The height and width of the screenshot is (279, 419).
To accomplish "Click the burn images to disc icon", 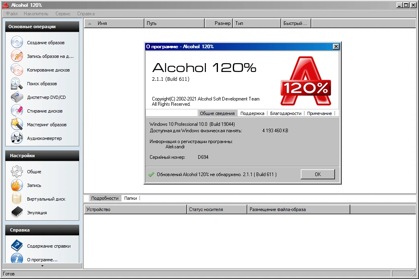I will (17, 56).
